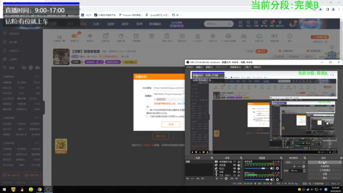Open the 文件(F) menu in OBS
Image resolution: width=343 pixels, height=193 pixels.
pyautogui.click(x=190, y=67)
